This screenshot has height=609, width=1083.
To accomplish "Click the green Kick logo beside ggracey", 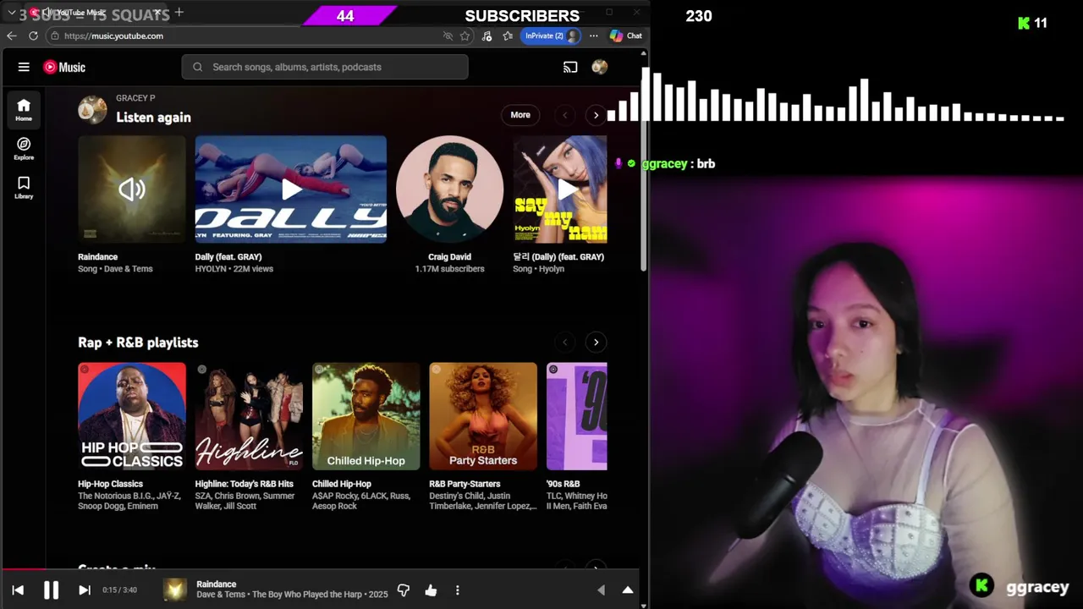I will click(x=982, y=585).
